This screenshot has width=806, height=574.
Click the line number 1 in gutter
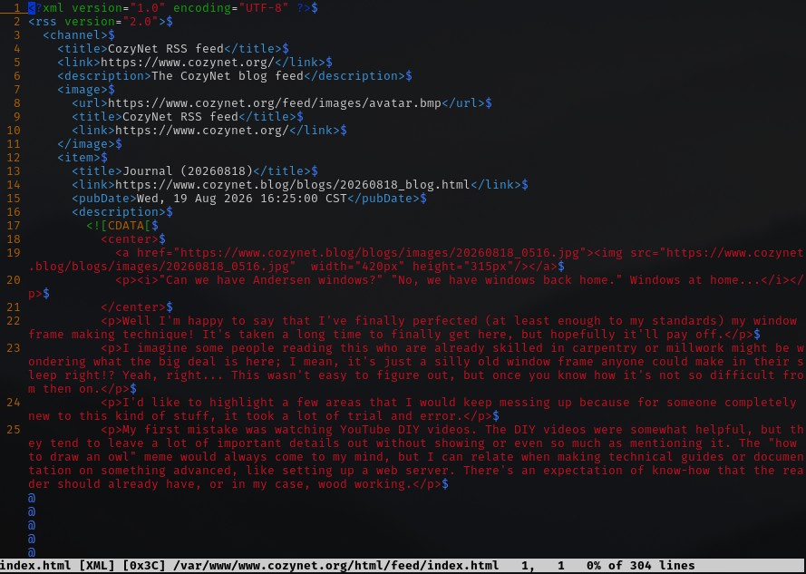pyautogui.click(x=17, y=8)
